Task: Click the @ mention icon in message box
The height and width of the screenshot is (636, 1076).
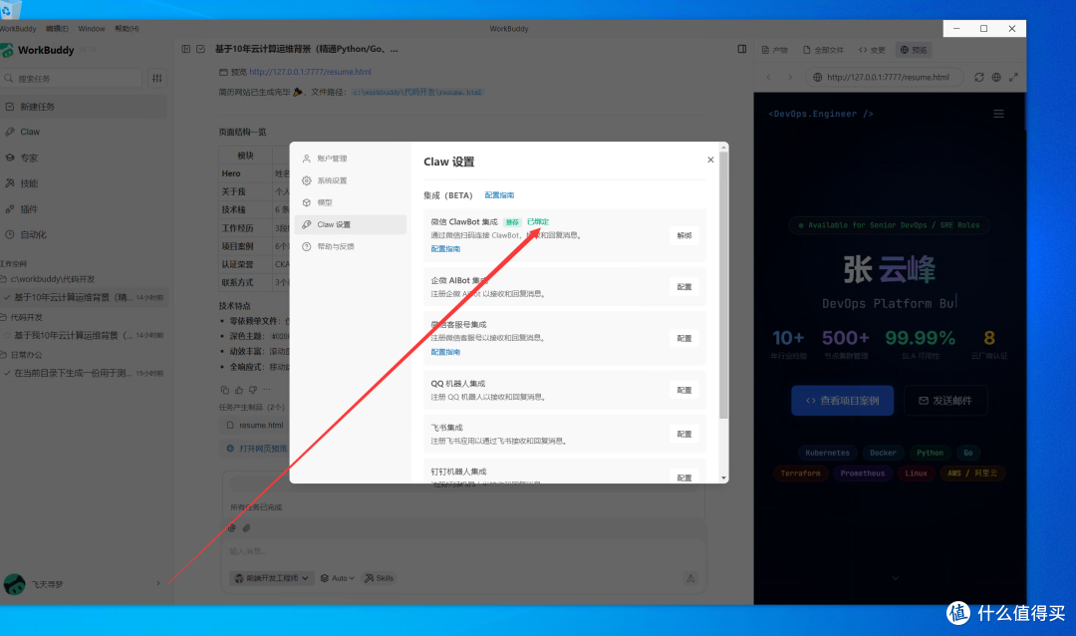Action: [232, 528]
